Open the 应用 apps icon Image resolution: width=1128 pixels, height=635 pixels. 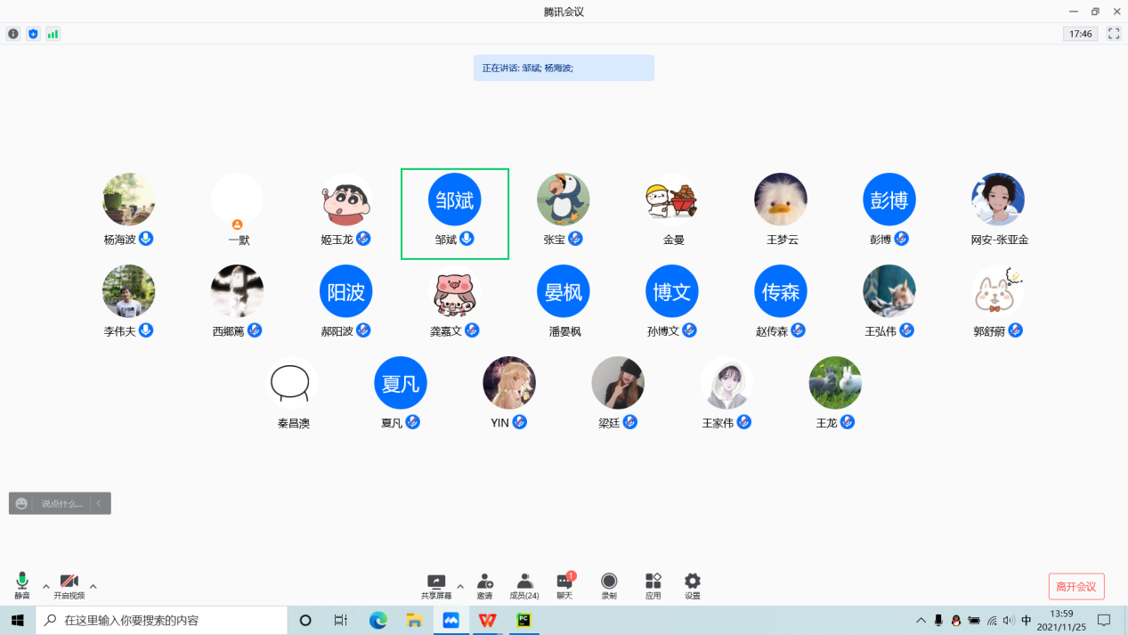tap(653, 585)
